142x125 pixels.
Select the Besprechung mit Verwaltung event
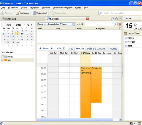coord(85,92)
